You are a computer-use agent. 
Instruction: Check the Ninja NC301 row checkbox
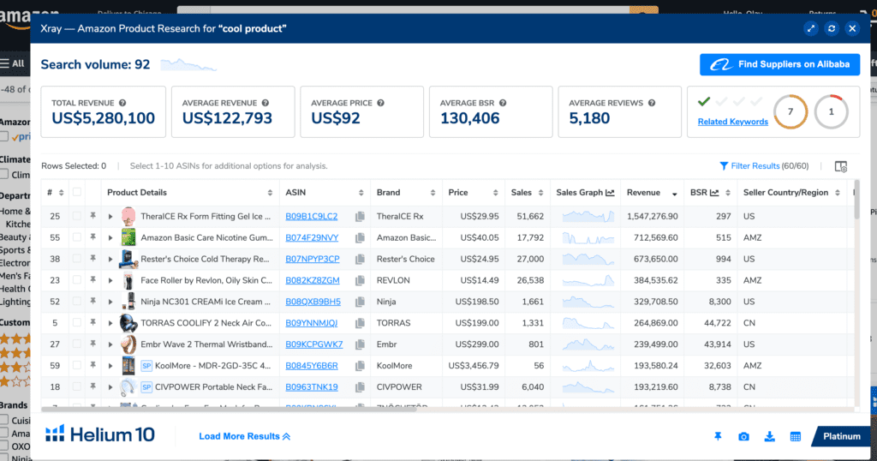[76, 301]
